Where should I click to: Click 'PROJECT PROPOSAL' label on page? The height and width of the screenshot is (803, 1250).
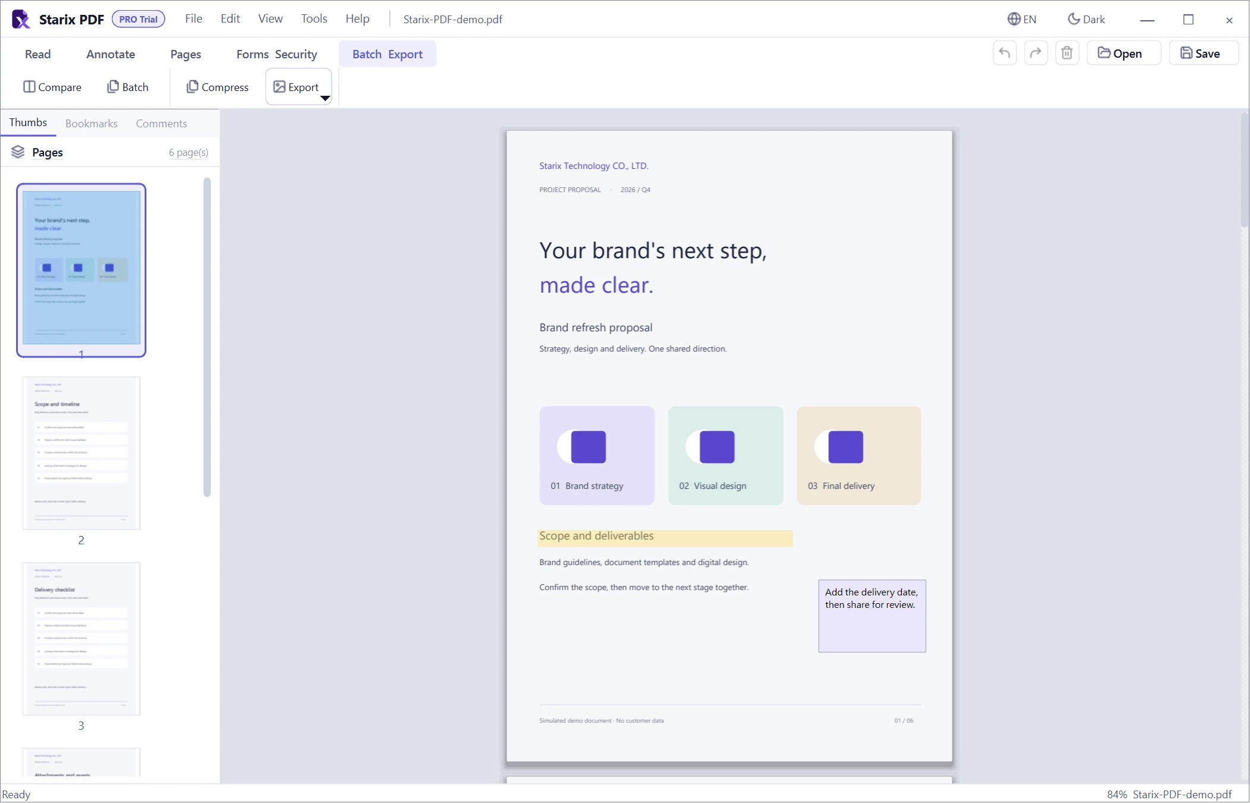point(570,190)
